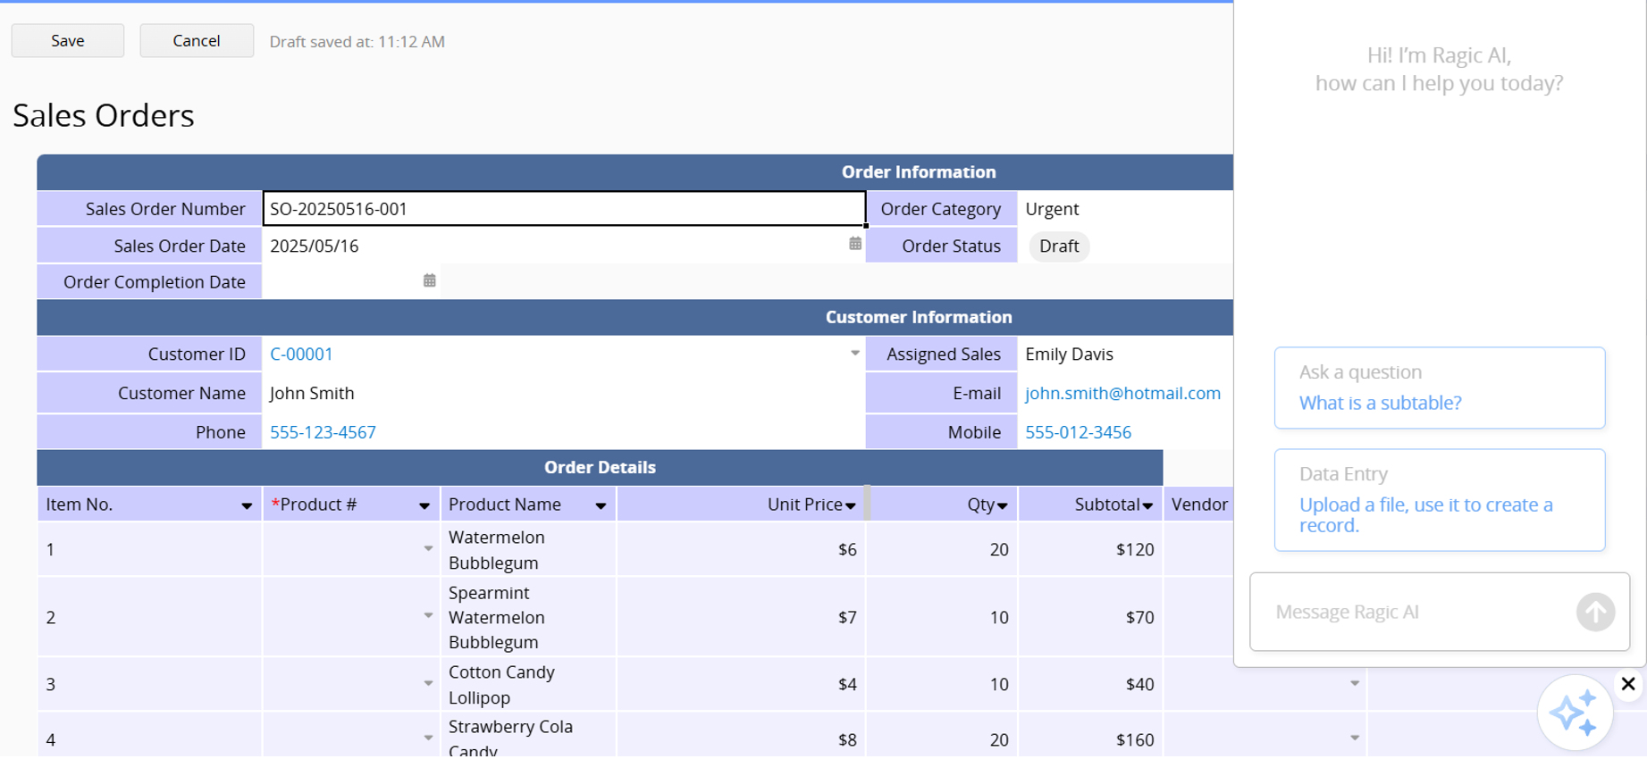The height and width of the screenshot is (759, 1647).
Task: Expand Product # dropdown for item 2
Action: point(428,615)
